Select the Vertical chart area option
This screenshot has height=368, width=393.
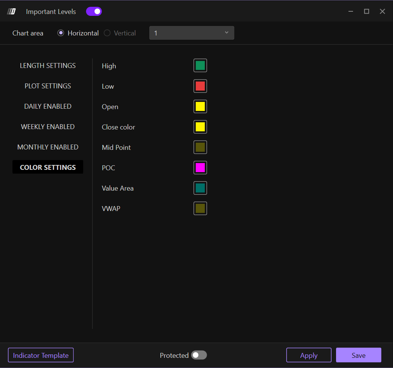[107, 33]
